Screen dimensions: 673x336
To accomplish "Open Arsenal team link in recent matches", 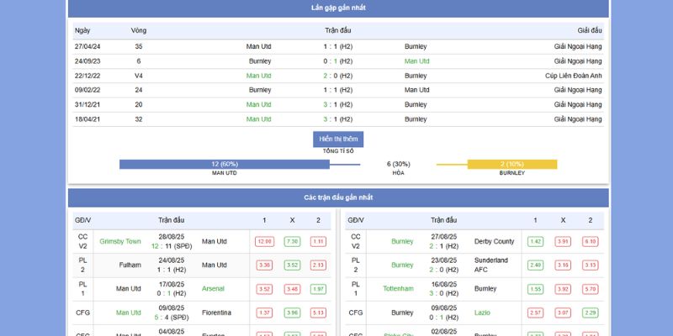I will (214, 289).
